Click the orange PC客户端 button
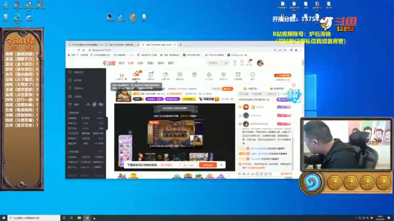Screen dimensions: 394x221 tap(283, 76)
